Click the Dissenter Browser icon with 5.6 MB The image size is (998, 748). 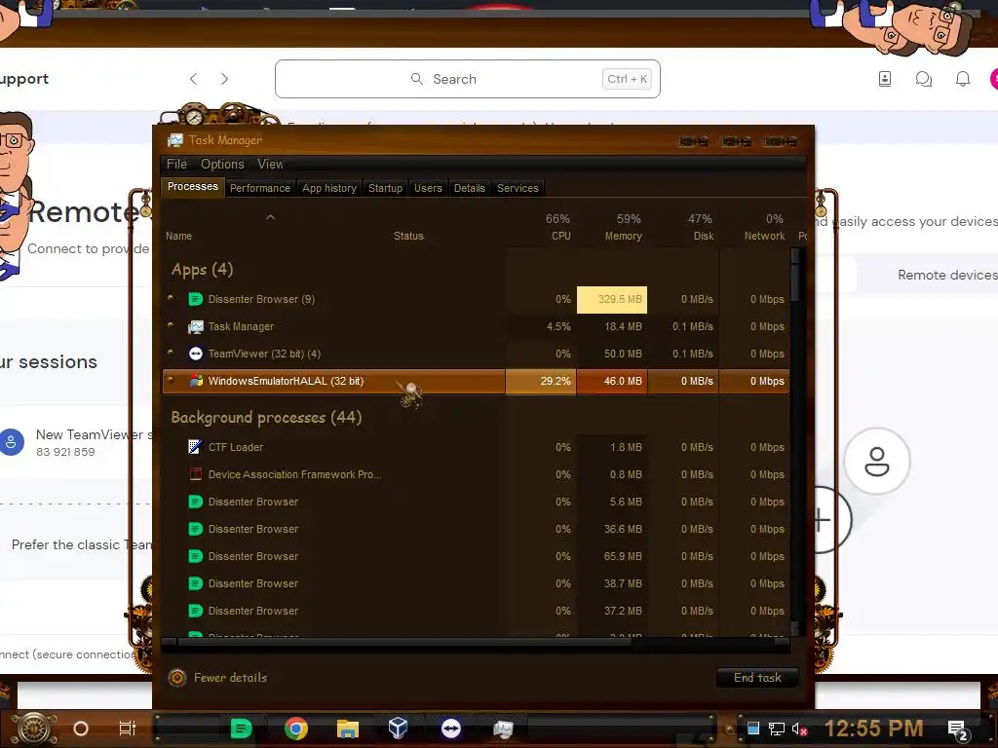[x=195, y=502]
